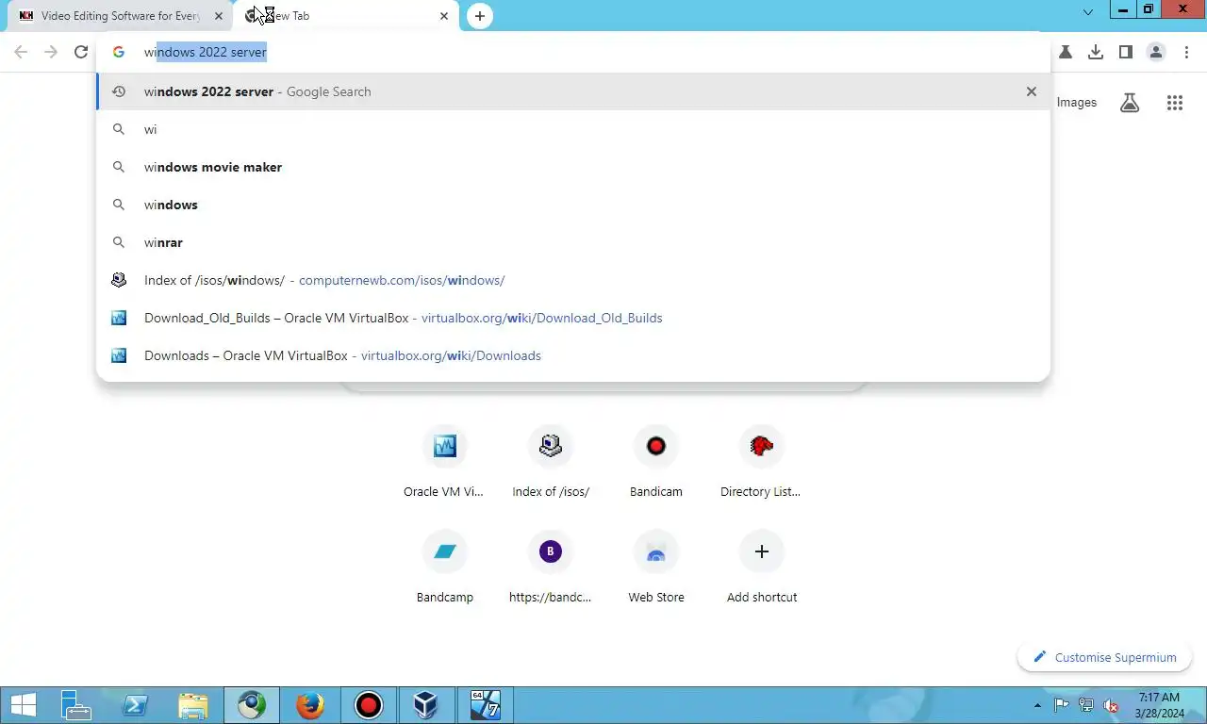Screen dimensions: 1207x724
Task: Open the downloads icon in the toolbar
Action: click(1096, 53)
